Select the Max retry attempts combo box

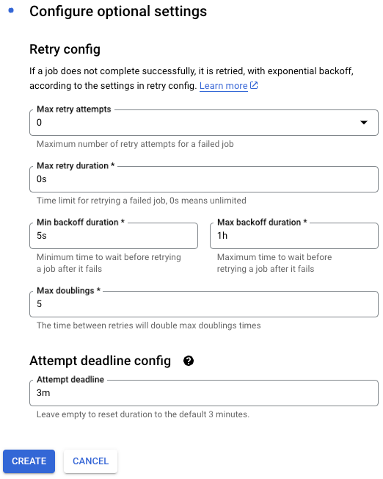(203, 123)
